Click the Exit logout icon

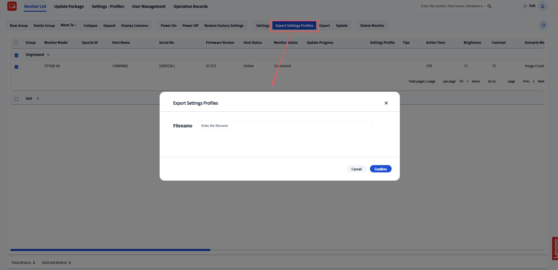pyautogui.click(x=525, y=6)
